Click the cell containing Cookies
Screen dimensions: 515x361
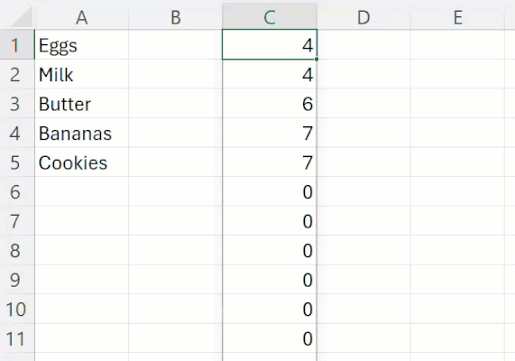pos(81,162)
